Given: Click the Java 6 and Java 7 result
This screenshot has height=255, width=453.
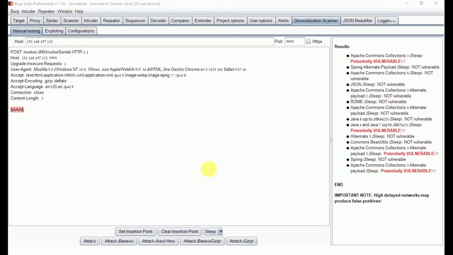Looking at the screenshot, I should pyautogui.click(x=386, y=127).
